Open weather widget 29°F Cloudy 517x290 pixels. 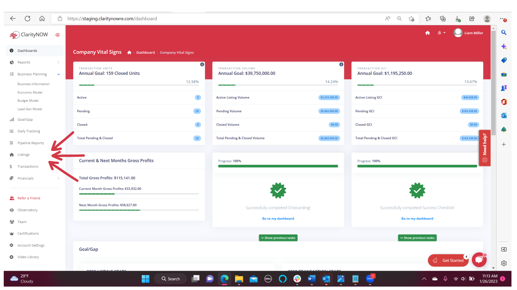click(x=22, y=279)
